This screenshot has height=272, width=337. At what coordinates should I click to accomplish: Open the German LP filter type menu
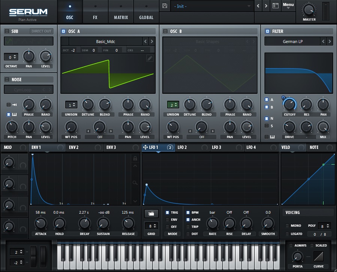click(x=292, y=42)
